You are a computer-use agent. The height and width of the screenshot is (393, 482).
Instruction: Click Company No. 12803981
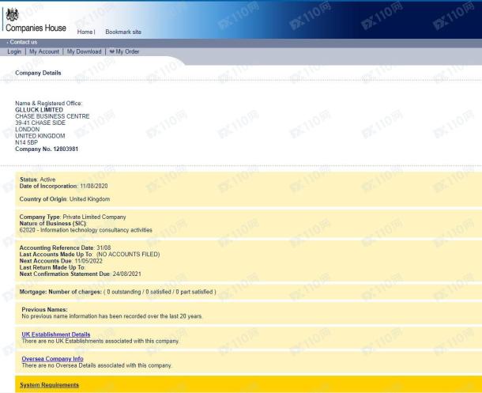point(47,149)
